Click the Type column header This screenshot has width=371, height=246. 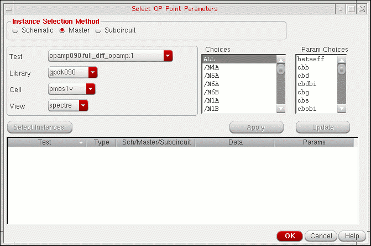click(x=101, y=142)
